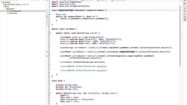
Task: Click the sortedBook1 variable on line 26
Action: 81,48
